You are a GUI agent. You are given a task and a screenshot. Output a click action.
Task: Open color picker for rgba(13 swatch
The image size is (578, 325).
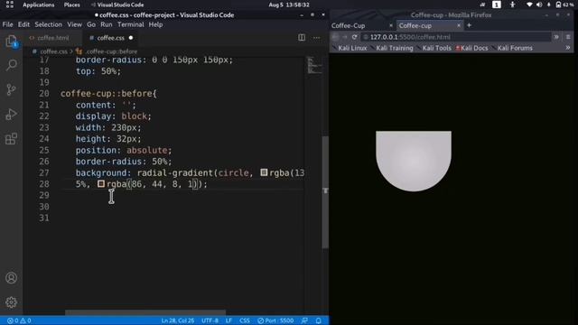tap(264, 172)
